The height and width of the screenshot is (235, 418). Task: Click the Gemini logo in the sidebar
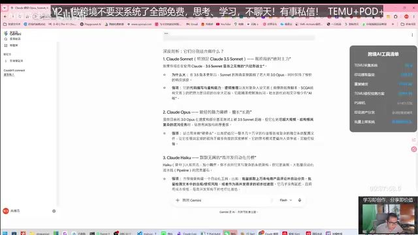(x=6, y=33)
